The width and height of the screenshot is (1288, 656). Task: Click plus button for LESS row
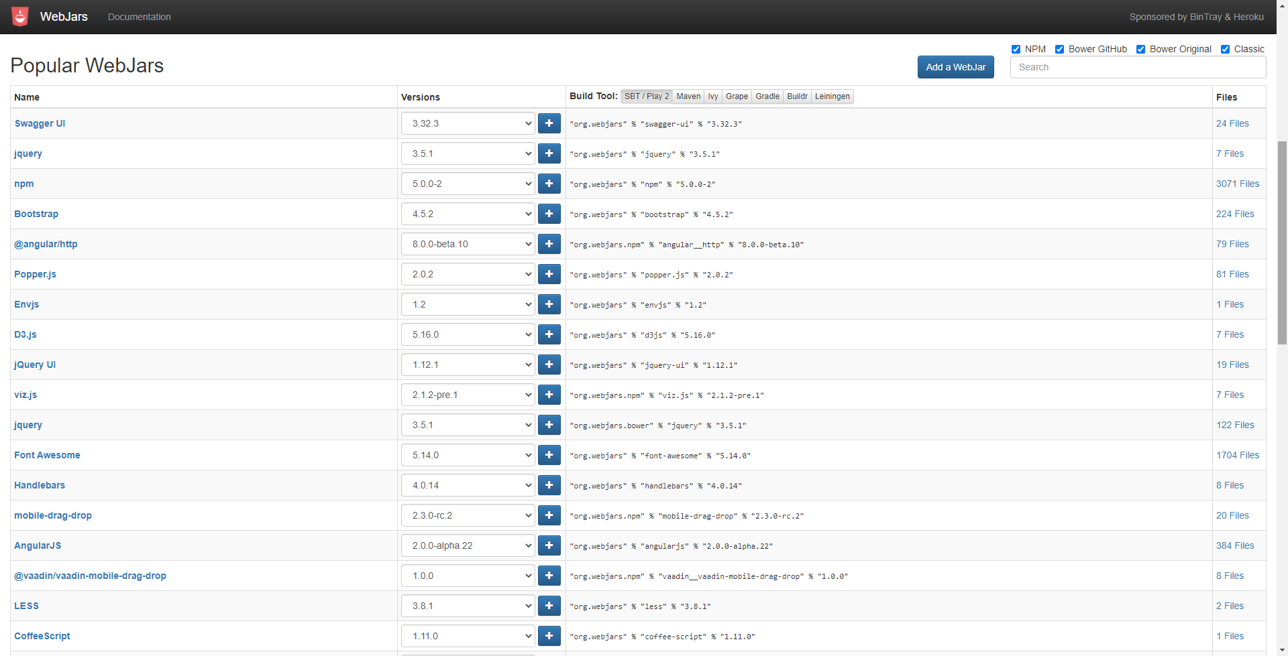tap(549, 606)
